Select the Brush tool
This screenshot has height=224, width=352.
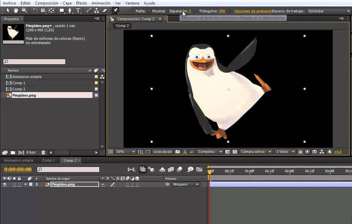tap(89, 10)
